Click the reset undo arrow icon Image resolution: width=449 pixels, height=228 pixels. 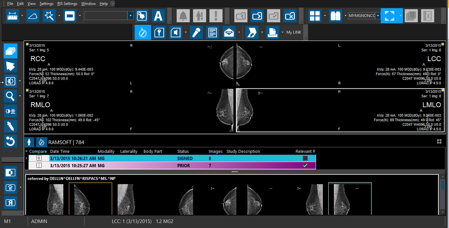coord(11,141)
